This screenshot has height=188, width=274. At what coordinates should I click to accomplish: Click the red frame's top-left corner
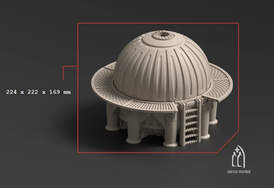pos(78,23)
